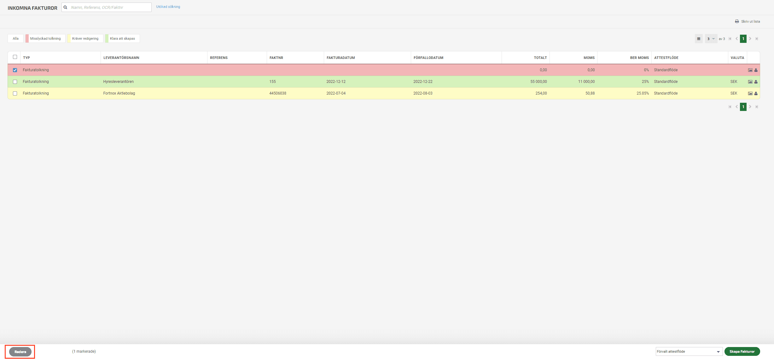Switch to Klara att skapas filter

pos(122,38)
